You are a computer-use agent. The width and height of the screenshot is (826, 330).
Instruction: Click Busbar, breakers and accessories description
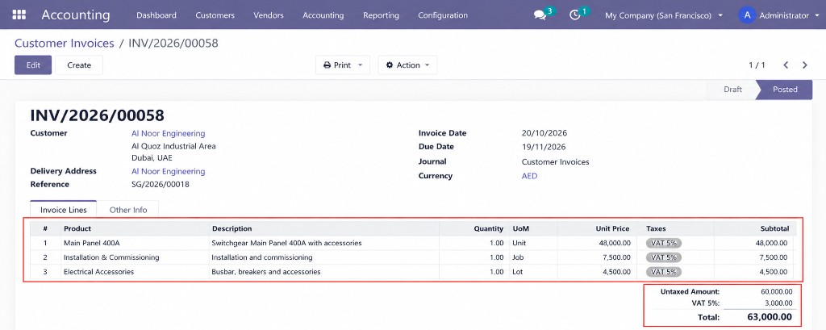(x=266, y=271)
